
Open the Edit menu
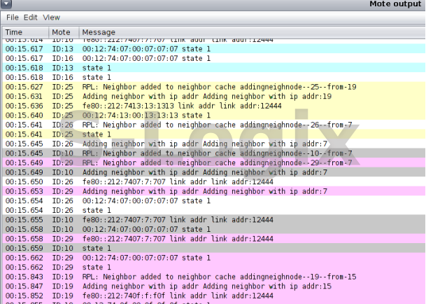30,18
